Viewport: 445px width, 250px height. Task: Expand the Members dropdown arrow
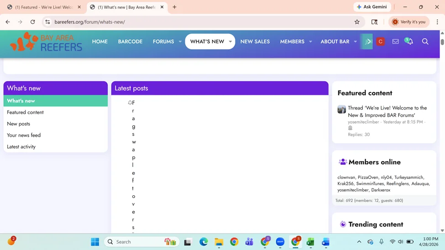[310, 42]
